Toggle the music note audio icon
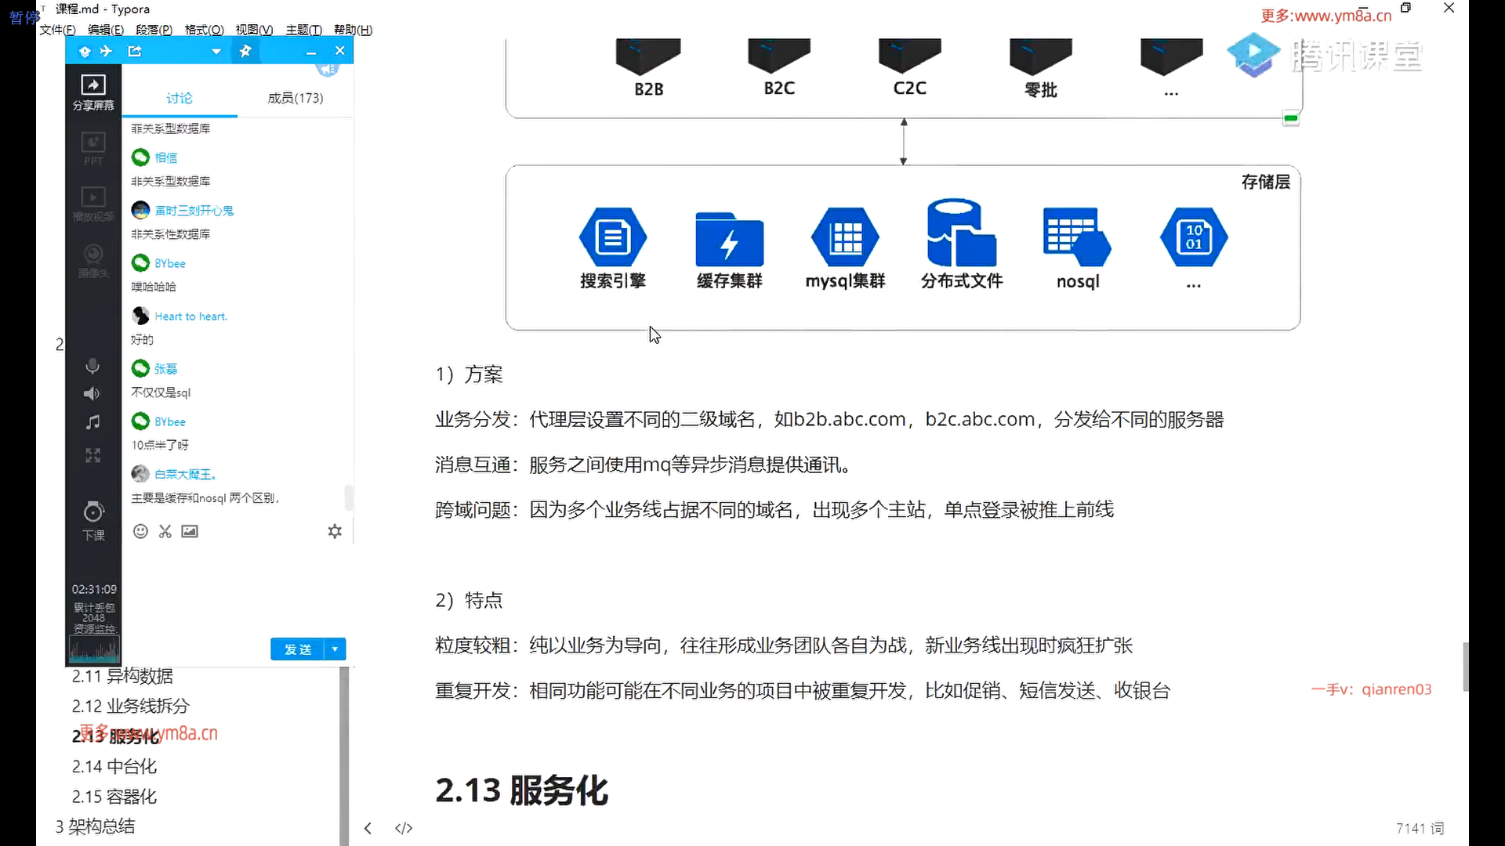 click(x=92, y=422)
